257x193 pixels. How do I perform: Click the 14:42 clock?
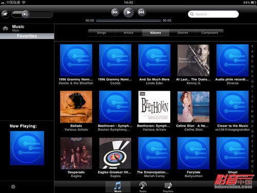128,3
